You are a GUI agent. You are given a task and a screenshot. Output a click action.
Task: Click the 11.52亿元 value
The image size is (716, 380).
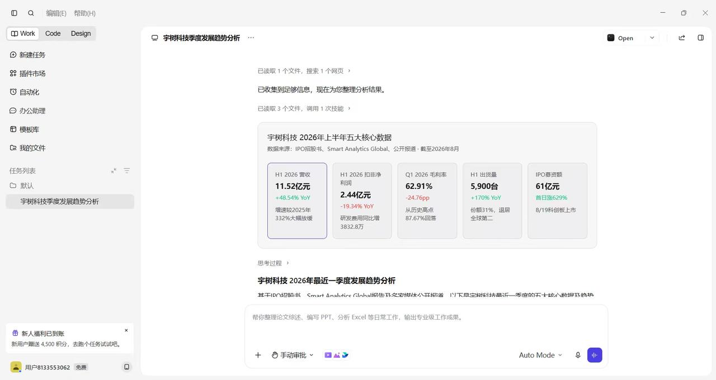click(x=293, y=186)
